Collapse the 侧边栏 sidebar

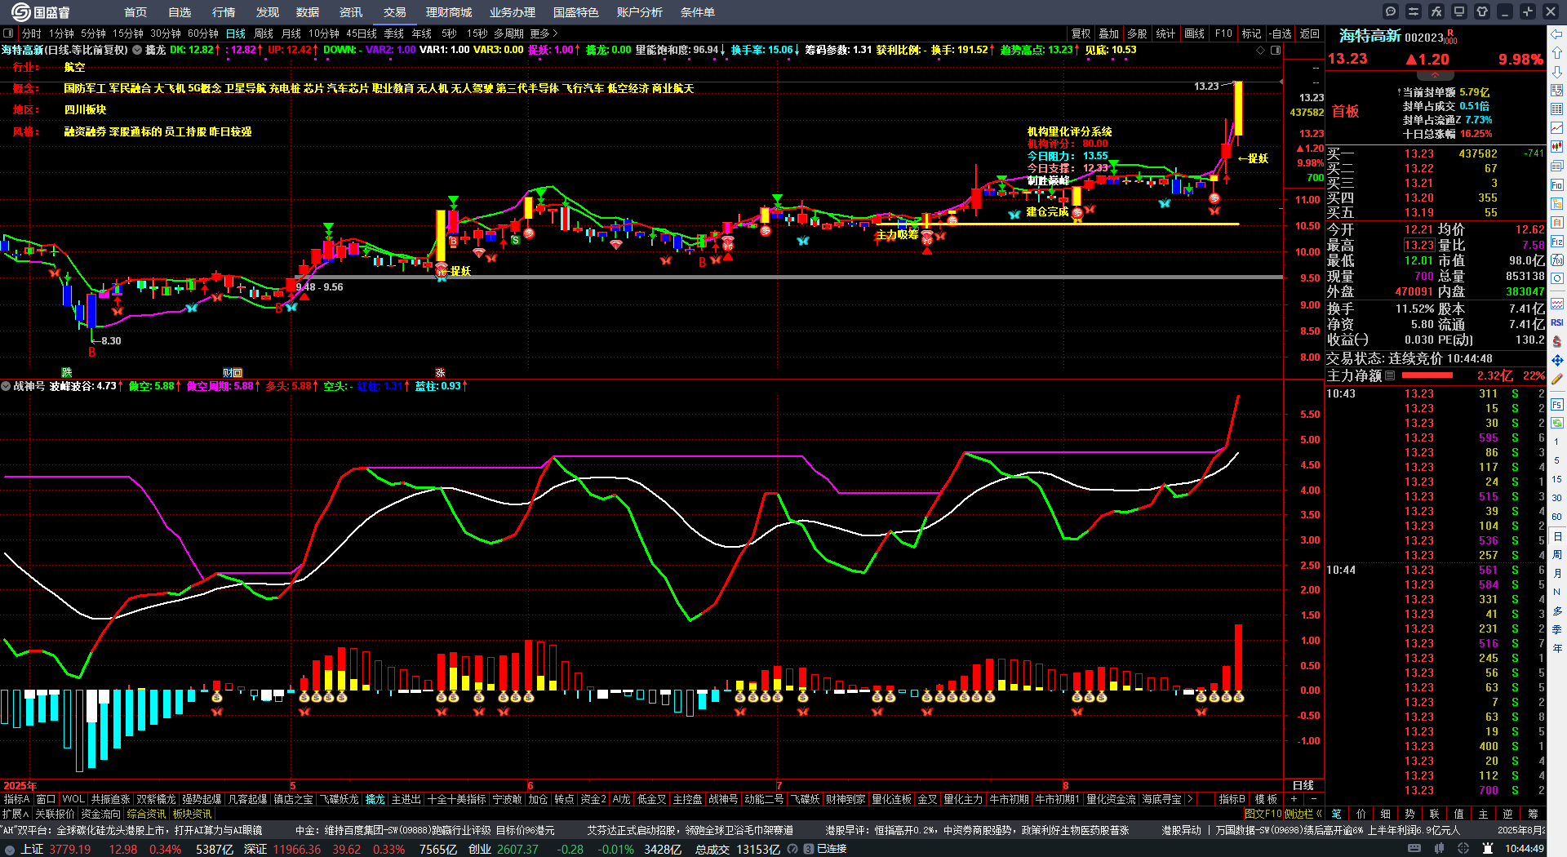[x=1304, y=814]
